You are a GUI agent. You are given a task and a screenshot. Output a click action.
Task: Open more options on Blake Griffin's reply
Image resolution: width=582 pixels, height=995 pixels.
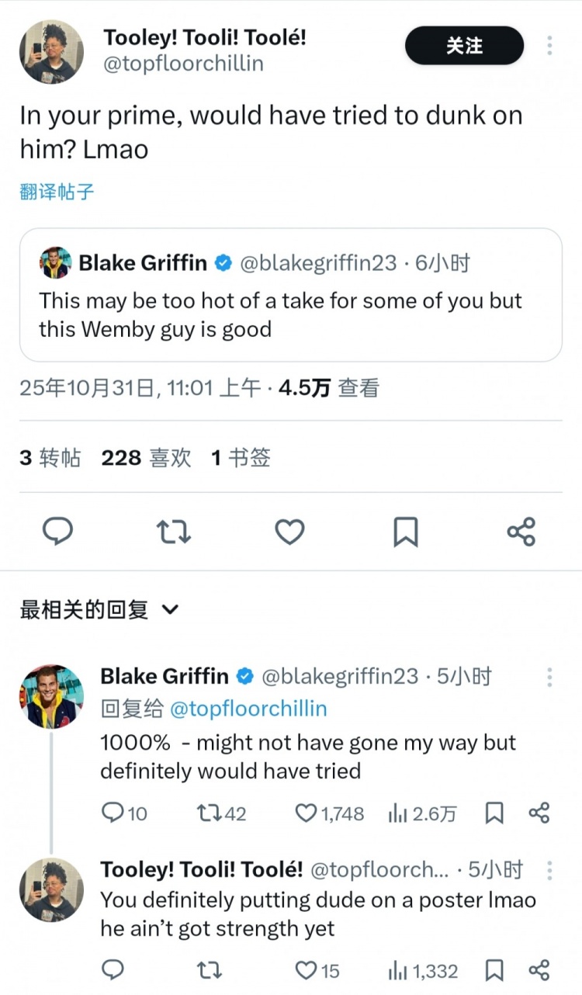tap(549, 677)
